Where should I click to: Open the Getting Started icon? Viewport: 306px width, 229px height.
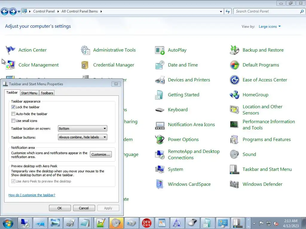(x=159, y=95)
